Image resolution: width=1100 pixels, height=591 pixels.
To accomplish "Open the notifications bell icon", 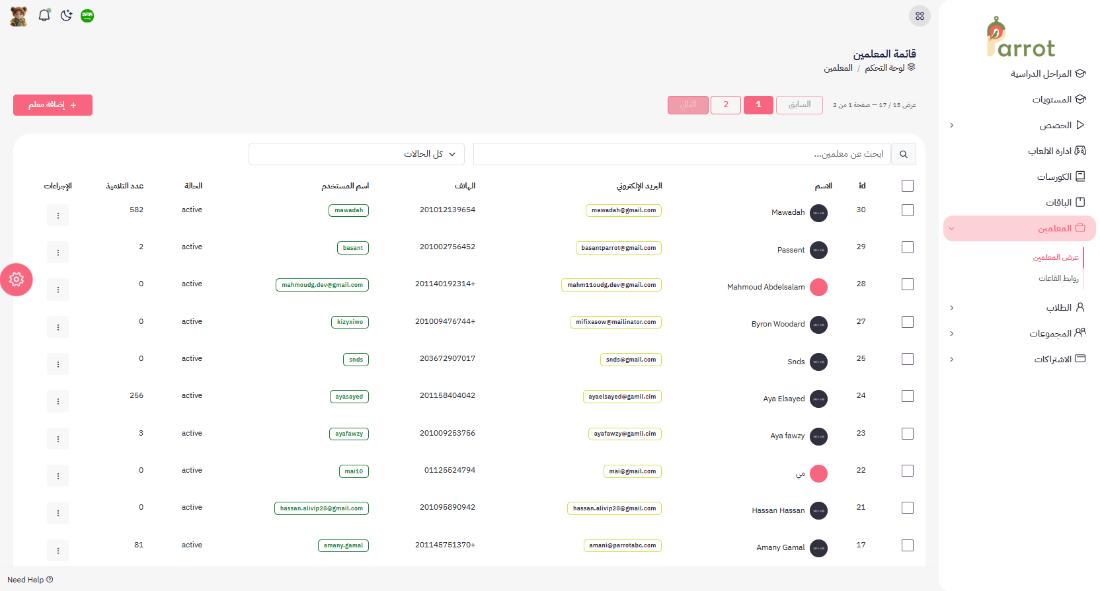I will pos(44,15).
